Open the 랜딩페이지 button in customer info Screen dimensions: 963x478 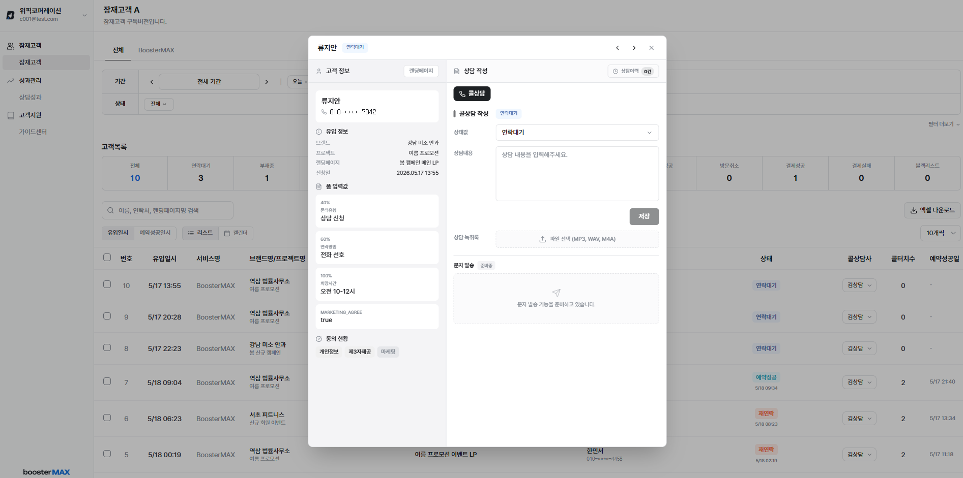pos(421,71)
